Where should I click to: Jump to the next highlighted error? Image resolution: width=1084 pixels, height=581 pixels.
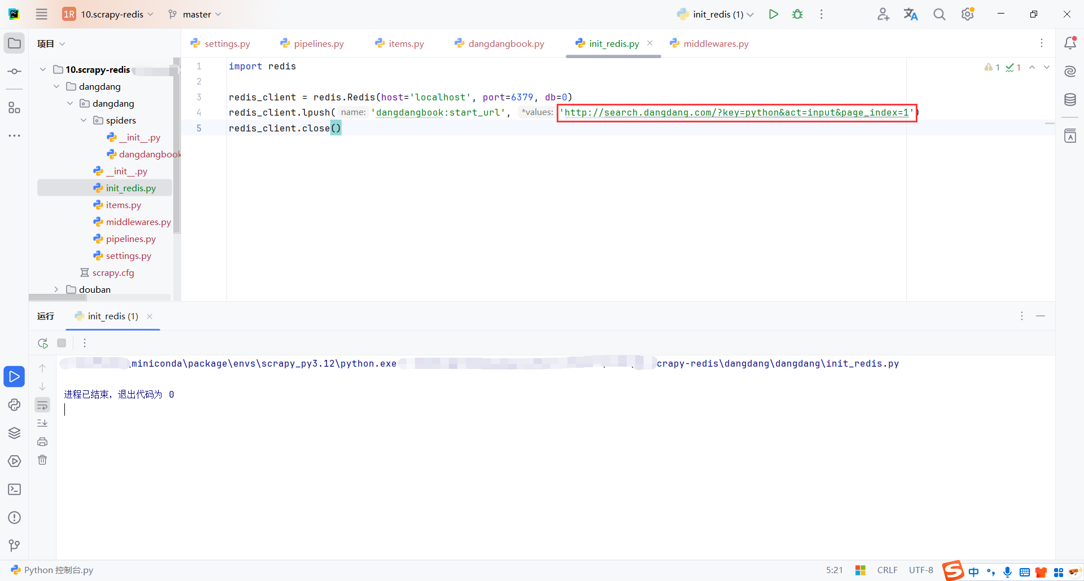click(x=1047, y=67)
